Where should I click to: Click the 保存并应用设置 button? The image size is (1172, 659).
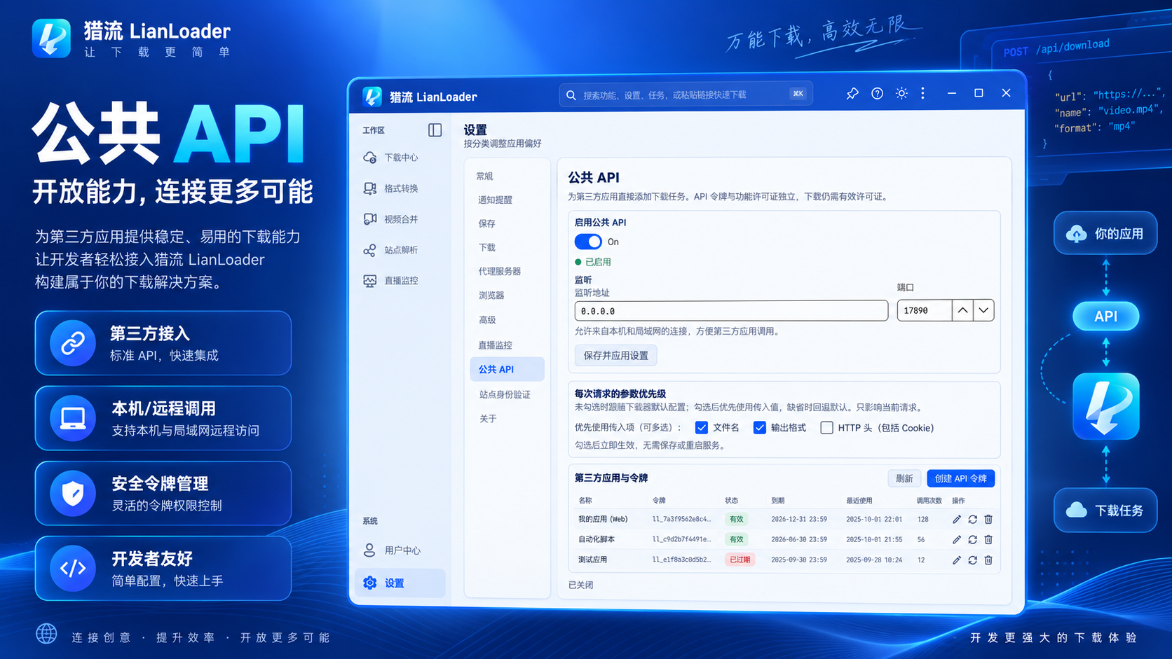pyautogui.click(x=616, y=356)
